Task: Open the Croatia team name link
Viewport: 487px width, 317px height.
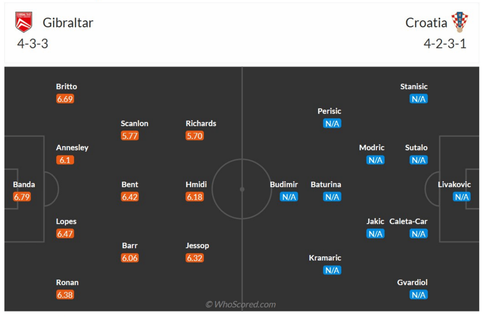Action: [426, 23]
